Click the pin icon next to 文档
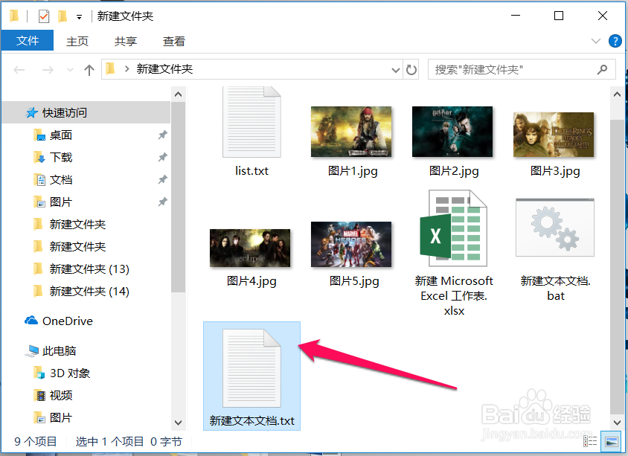This screenshot has width=628, height=456. coord(162,180)
